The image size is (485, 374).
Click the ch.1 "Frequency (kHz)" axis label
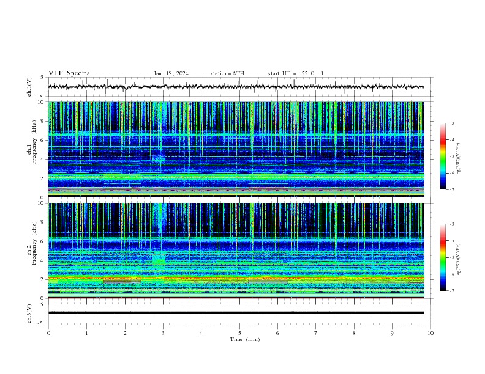click(x=34, y=142)
